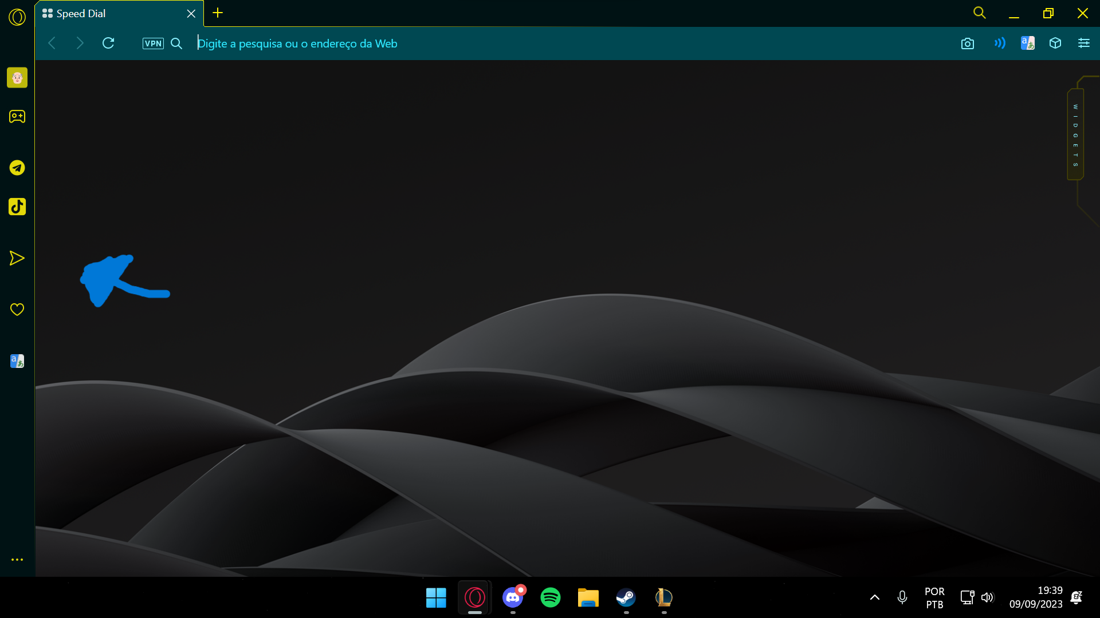Open the translate icon in sidebar
1100x618 pixels.
click(x=17, y=361)
